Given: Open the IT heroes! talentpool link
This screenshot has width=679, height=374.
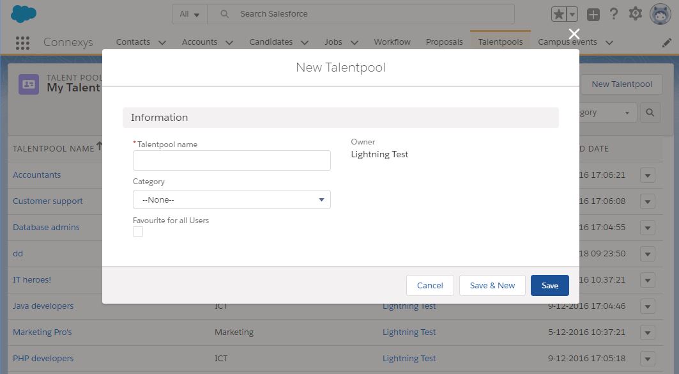Looking at the screenshot, I should (31, 280).
